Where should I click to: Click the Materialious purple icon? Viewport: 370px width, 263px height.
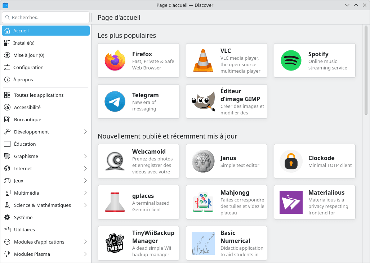point(291,202)
